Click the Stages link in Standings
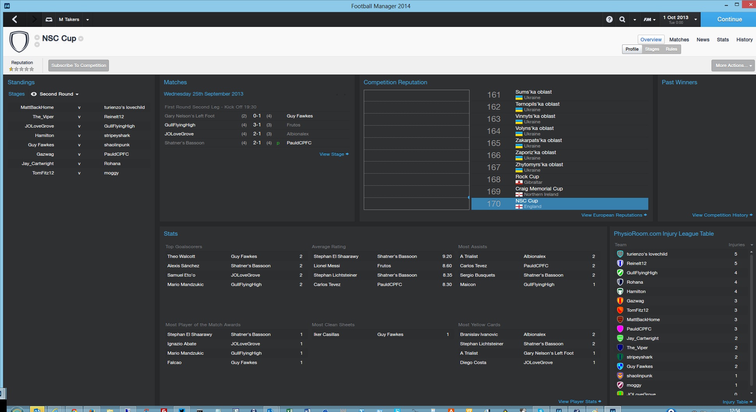756x412 pixels. [x=16, y=94]
